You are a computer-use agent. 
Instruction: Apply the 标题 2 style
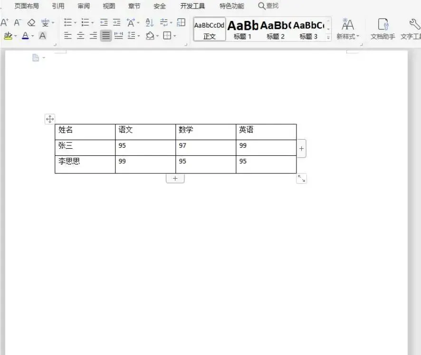coord(276,29)
